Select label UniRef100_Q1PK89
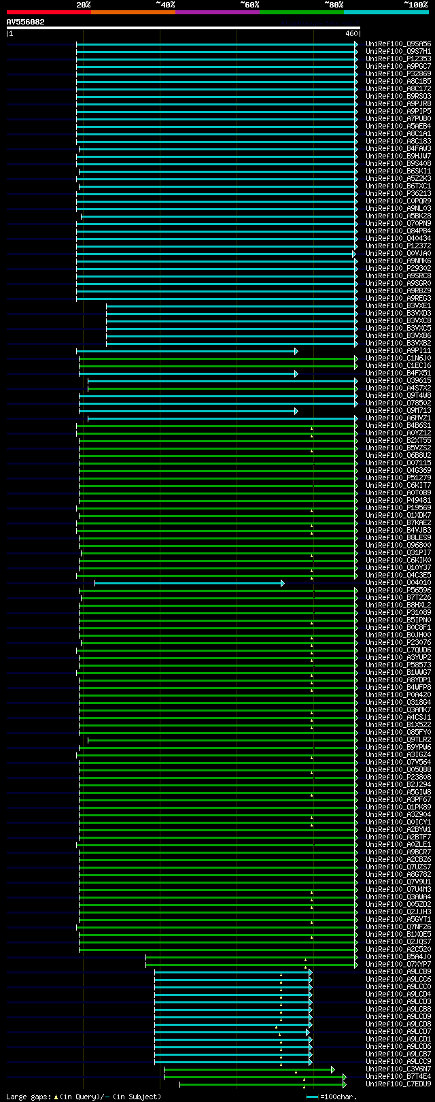Image resolution: width=435 pixels, height=1102 pixels. 398,807
